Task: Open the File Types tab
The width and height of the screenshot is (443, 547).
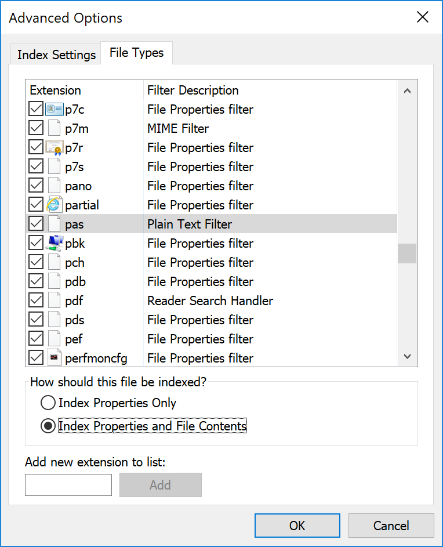Action: click(x=136, y=52)
